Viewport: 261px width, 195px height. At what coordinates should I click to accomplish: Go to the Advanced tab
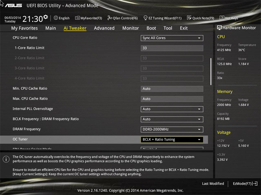tap(104, 28)
